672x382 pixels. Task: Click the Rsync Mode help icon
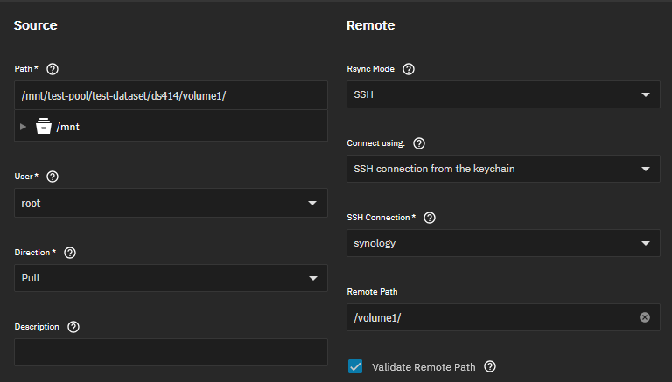(409, 69)
